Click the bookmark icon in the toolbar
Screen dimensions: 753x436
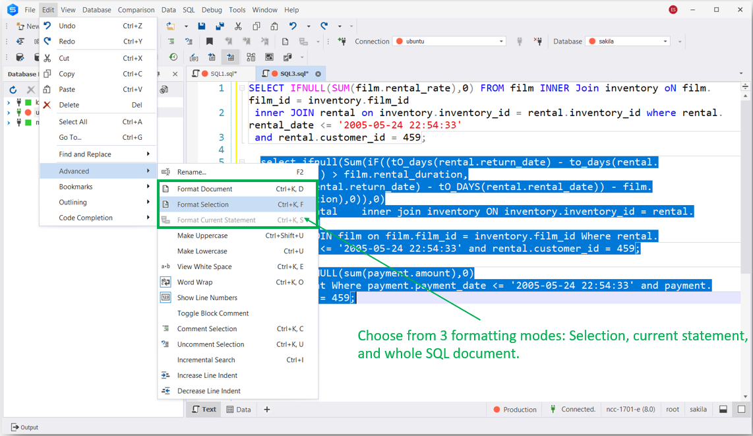point(210,42)
